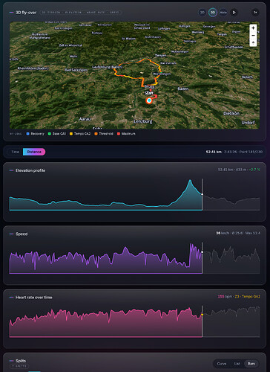
Task: Click the cursor dot on elevation chart
Action: 202,194
